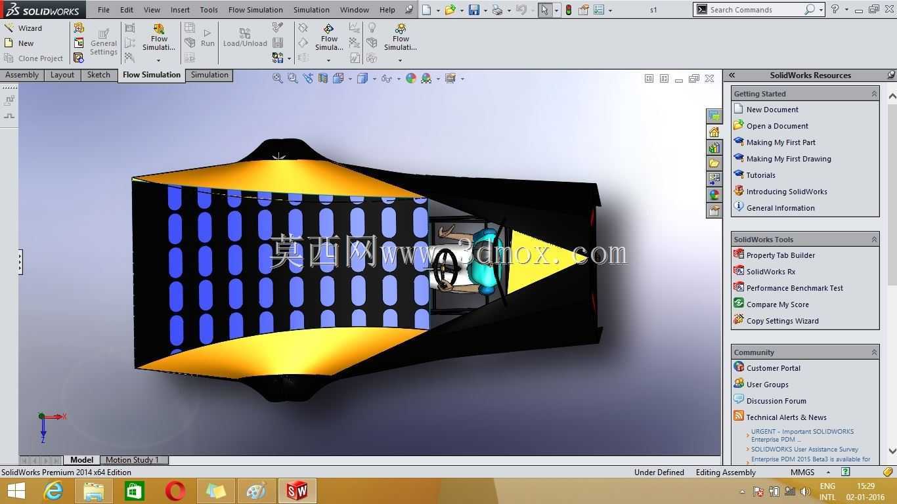Screen dimensions: 897x504
Task: Click the Section View icon
Action: 323,78
